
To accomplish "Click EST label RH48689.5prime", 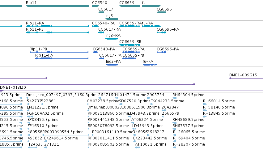I will 188,120.
